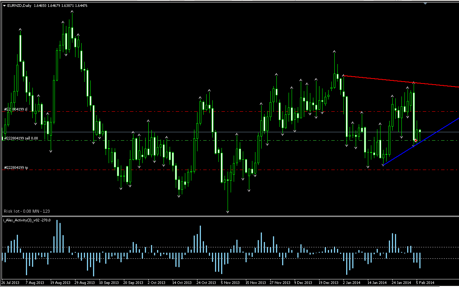This screenshot has height=287, width=459.
Task: Click the high price value 1.64679
Action: pyautogui.click(x=55, y=6)
